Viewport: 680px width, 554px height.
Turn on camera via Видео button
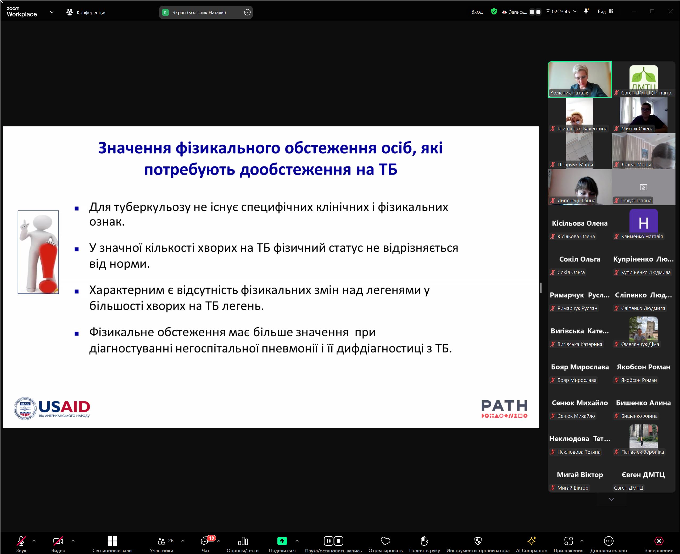[x=58, y=541]
